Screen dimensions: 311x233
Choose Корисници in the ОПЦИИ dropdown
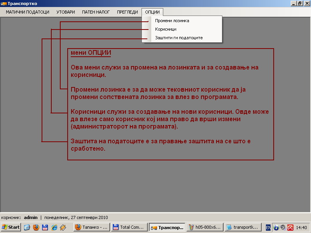click(182, 29)
